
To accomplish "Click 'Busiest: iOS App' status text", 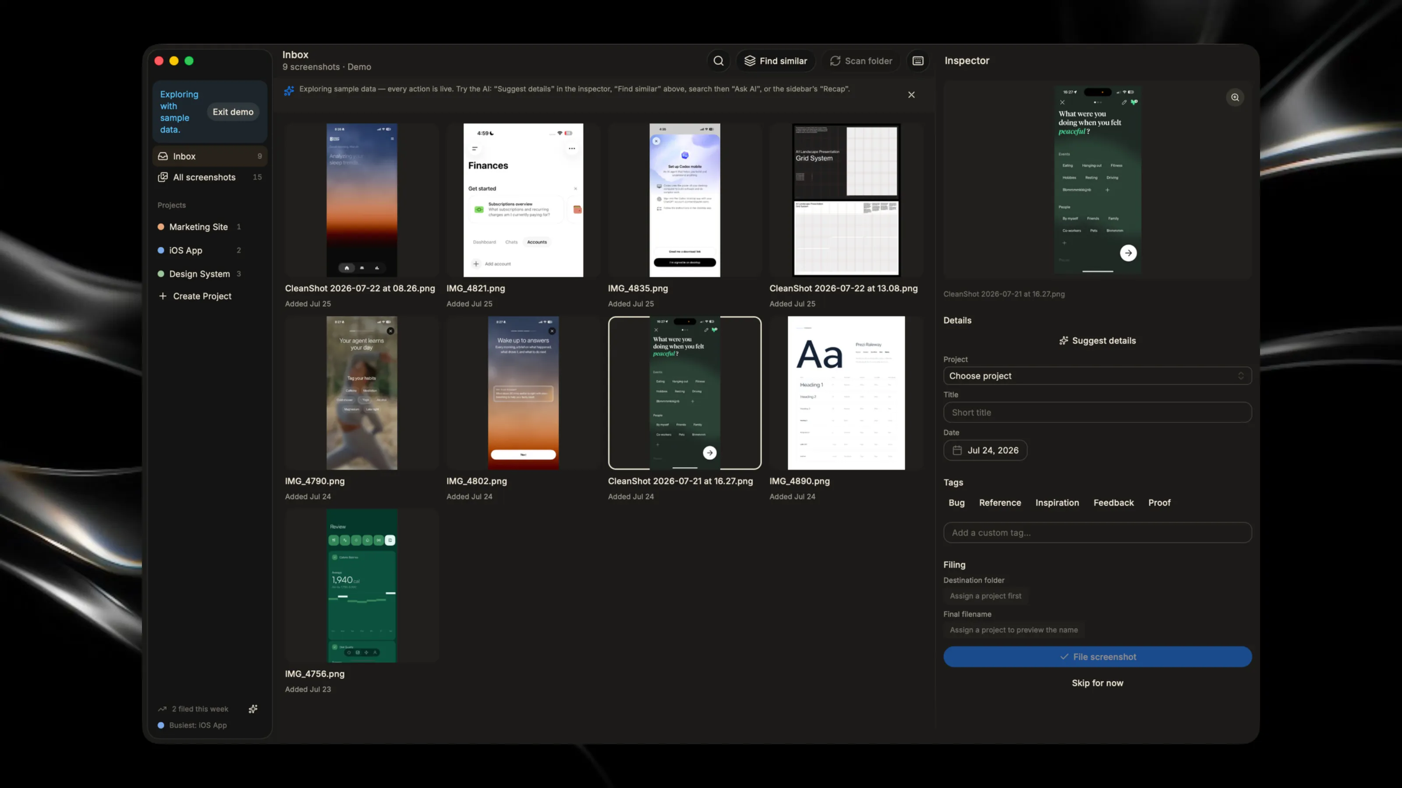I will click(198, 725).
